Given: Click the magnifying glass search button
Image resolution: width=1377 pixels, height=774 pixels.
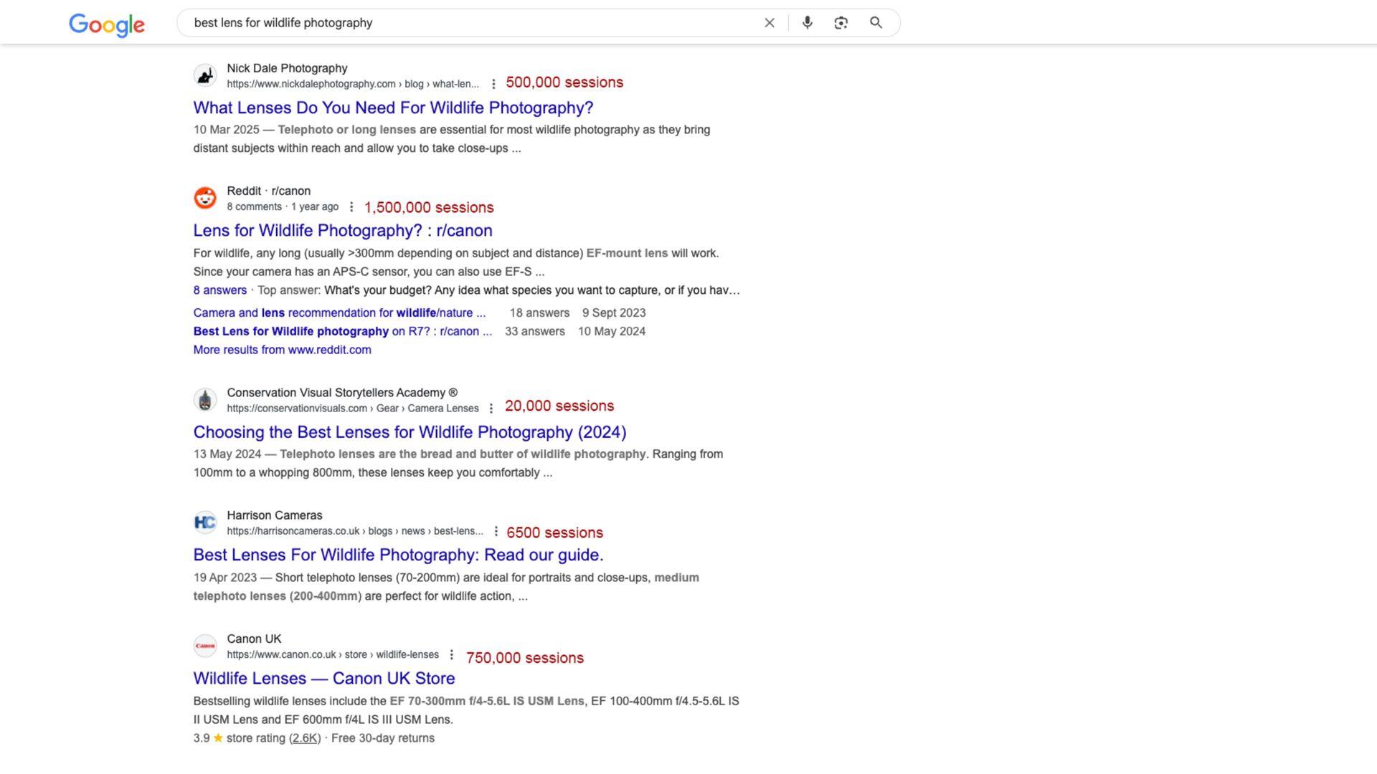Looking at the screenshot, I should [x=876, y=23].
